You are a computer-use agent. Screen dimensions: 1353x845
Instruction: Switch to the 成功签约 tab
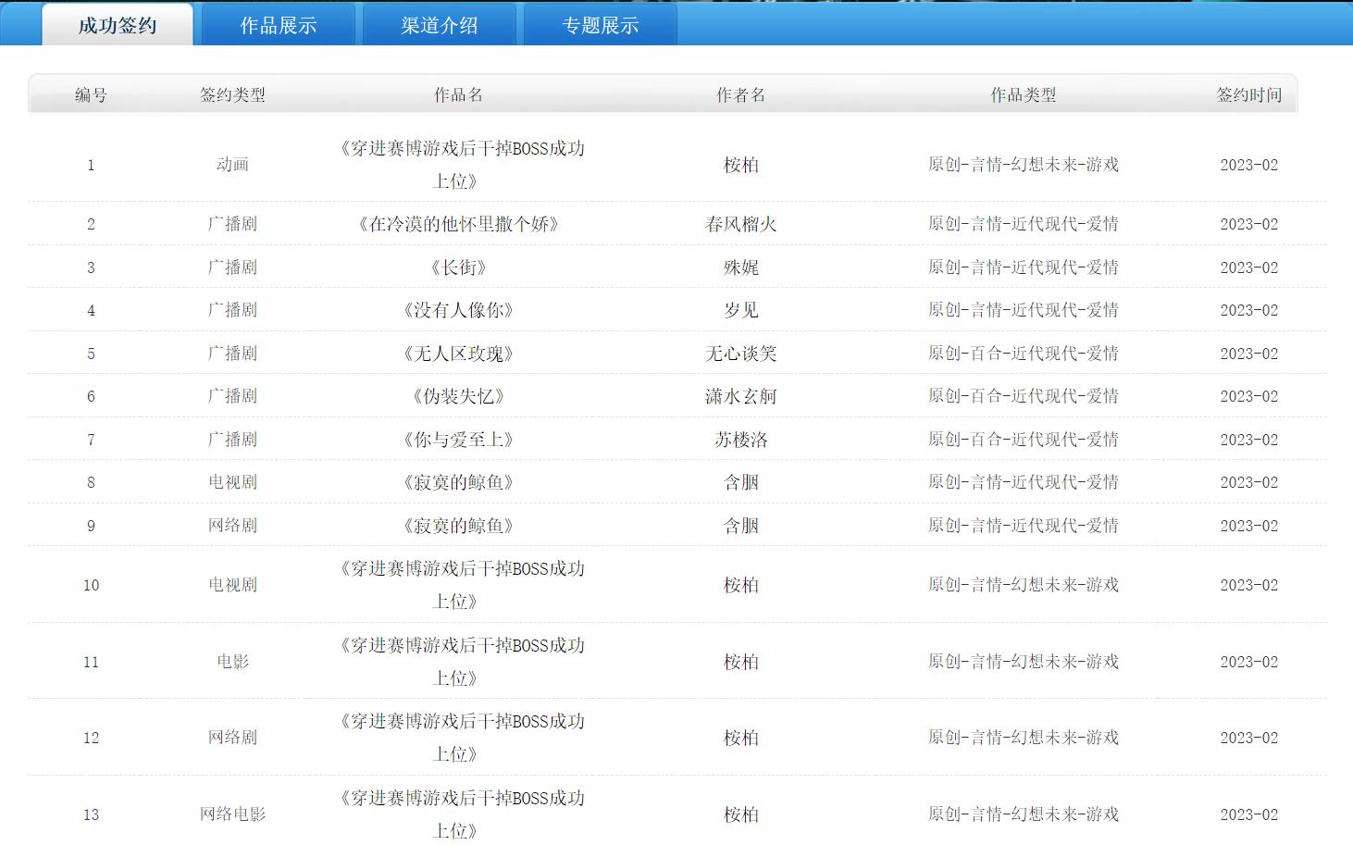coord(118,25)
